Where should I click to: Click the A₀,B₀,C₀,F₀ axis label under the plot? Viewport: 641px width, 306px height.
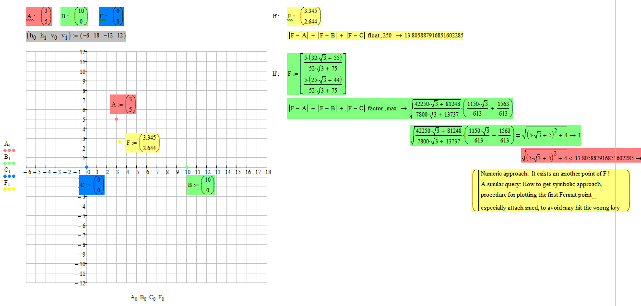pyautogui.click(x=147, y=297)
